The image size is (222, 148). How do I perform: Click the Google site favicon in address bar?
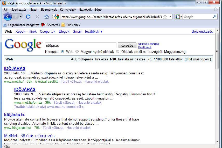56,17
